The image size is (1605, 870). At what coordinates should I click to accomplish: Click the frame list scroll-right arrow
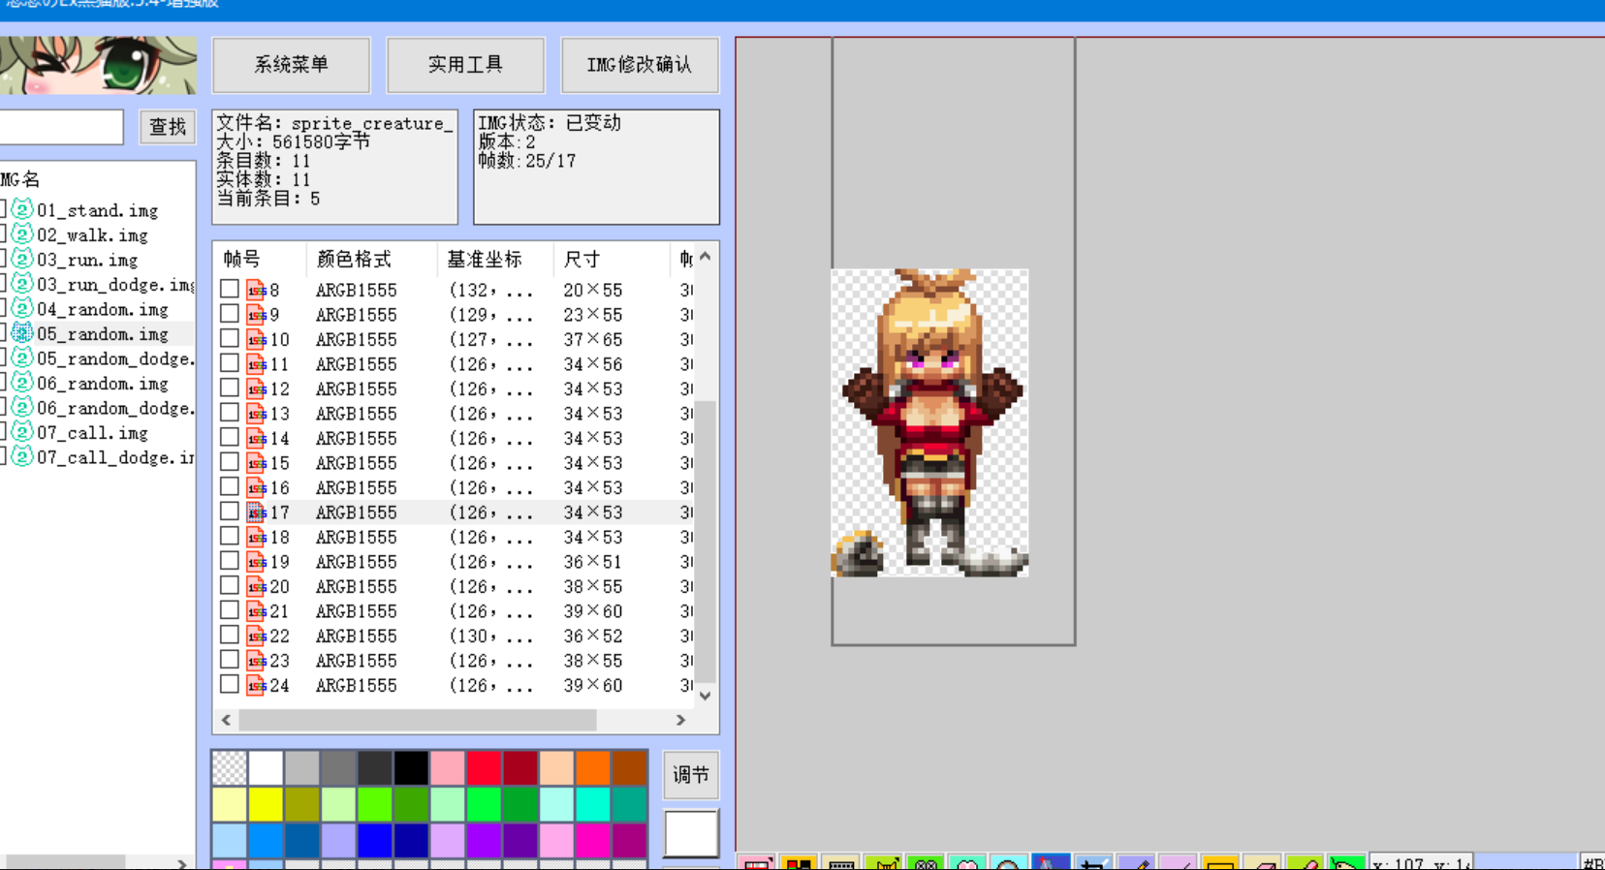click(x=680, y=720)
